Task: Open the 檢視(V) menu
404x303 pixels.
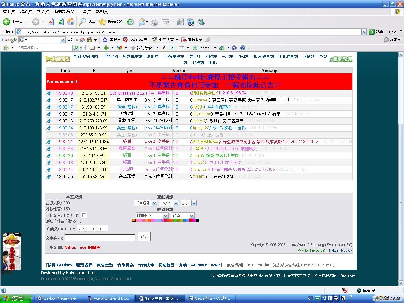Action: pos(43,11)
